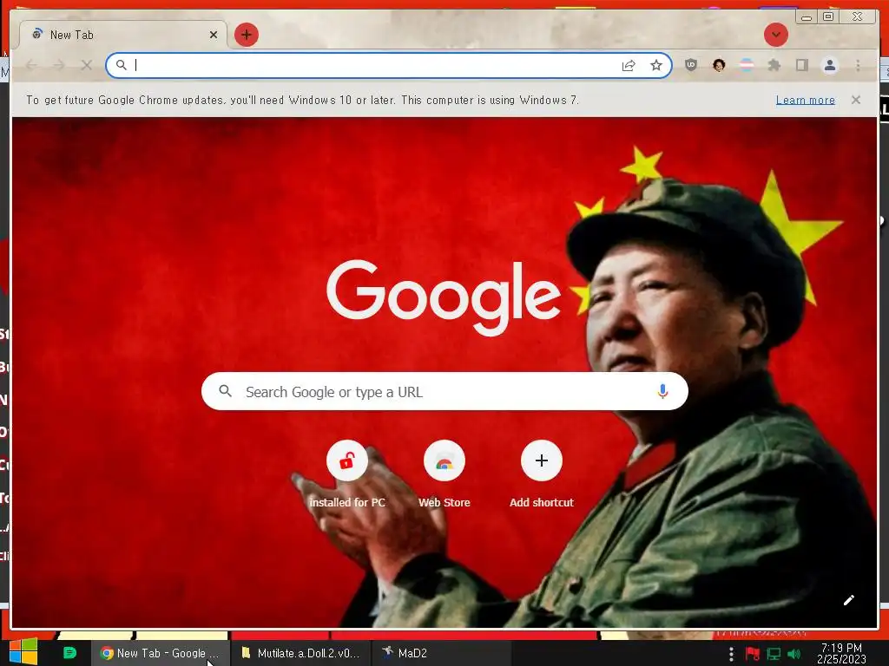Click the browser forward arrow
This screenshot has width=889, height=666.
point(59,65)
